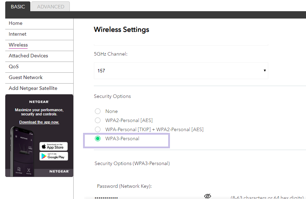Open the Internet settings page
The width and height of the screenshot is (306, 199).
click(x=18, y=34)
